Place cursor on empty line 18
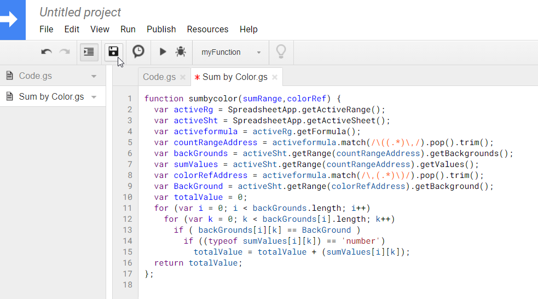This screenshot has height=299, width=538. click(x=338, y=285)
